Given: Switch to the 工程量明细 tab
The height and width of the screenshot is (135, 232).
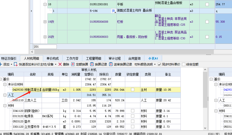Looking at the screenshot, I should tap(93, 59).
